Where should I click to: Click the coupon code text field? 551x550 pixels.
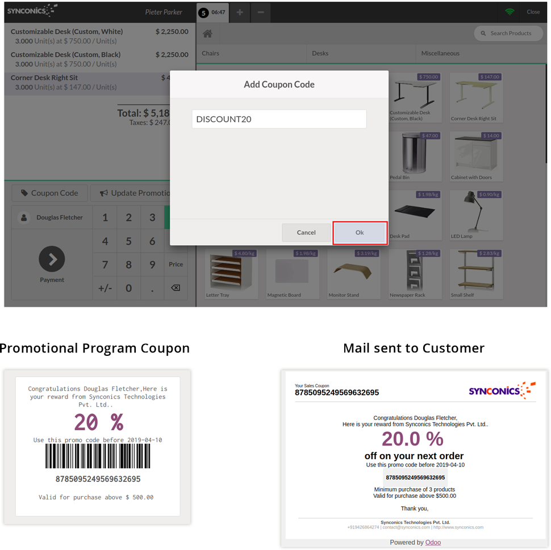(279, 119)
